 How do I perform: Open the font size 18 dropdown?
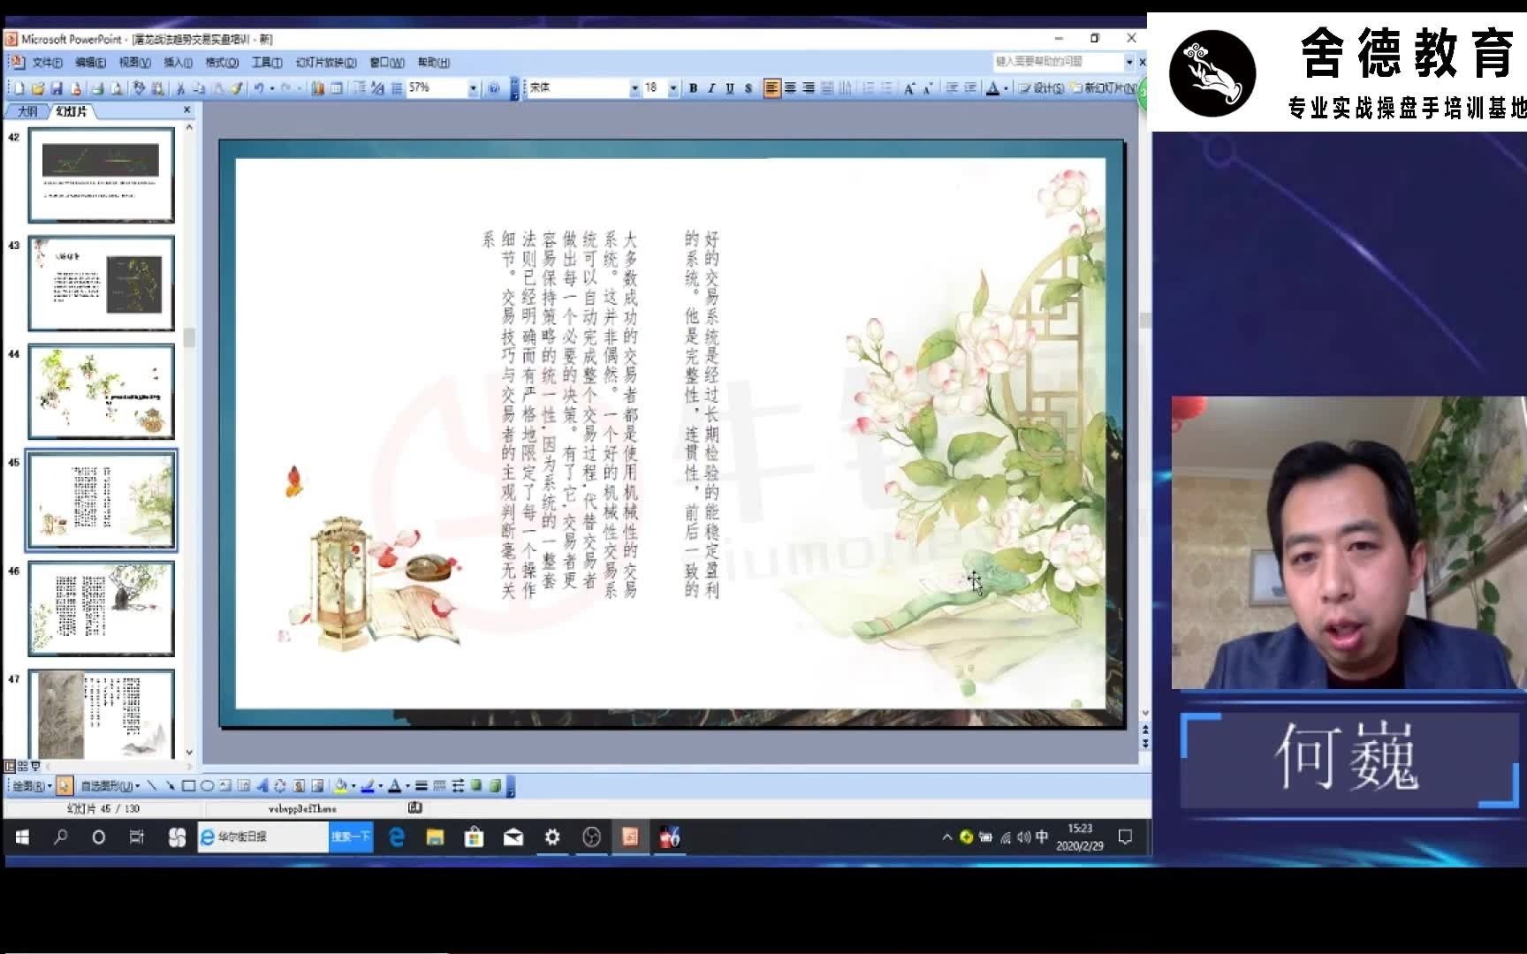pos(673,88)
